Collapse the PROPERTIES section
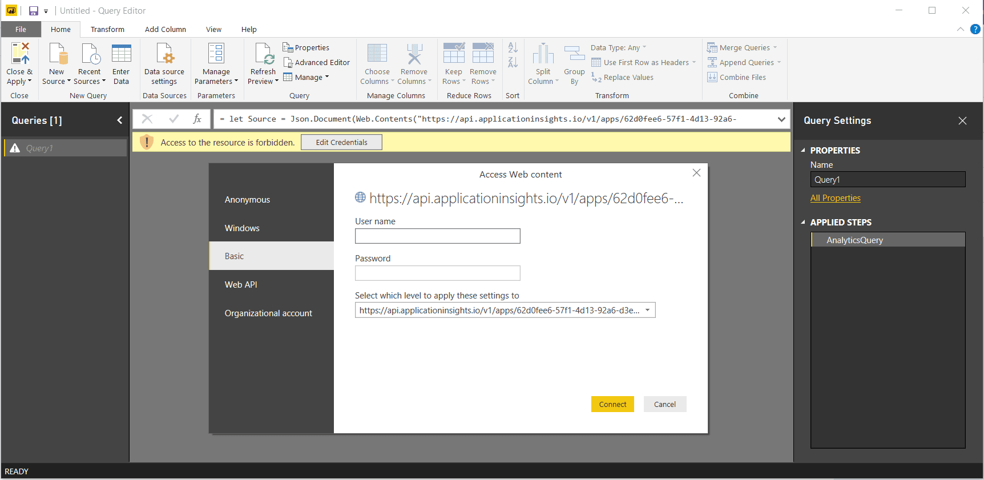The width and height of the screenshot is (984, 480). [x=803, y=151]
